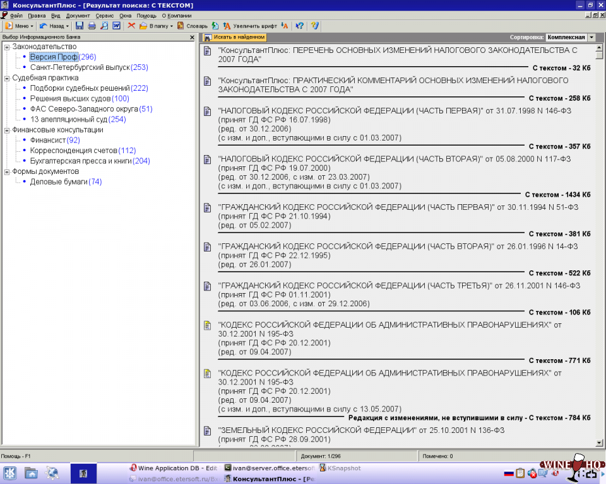Open the Сортировка Комплексная dropdown

[591, 38]
